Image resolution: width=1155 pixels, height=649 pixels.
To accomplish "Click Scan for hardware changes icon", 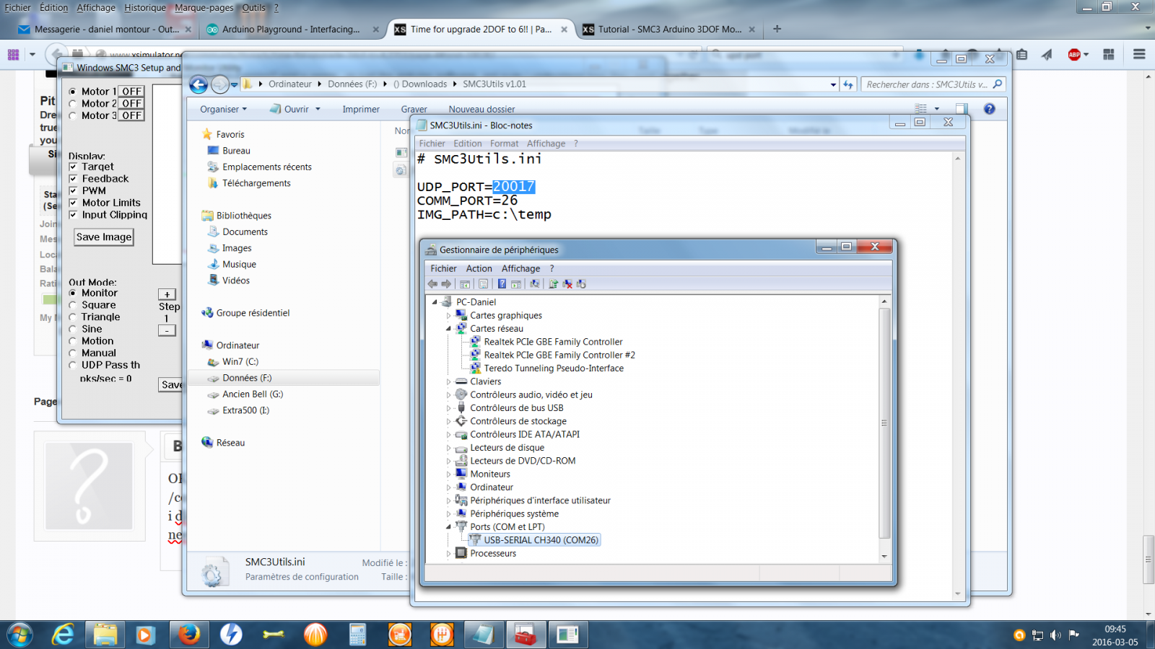I will click(535, 284).
